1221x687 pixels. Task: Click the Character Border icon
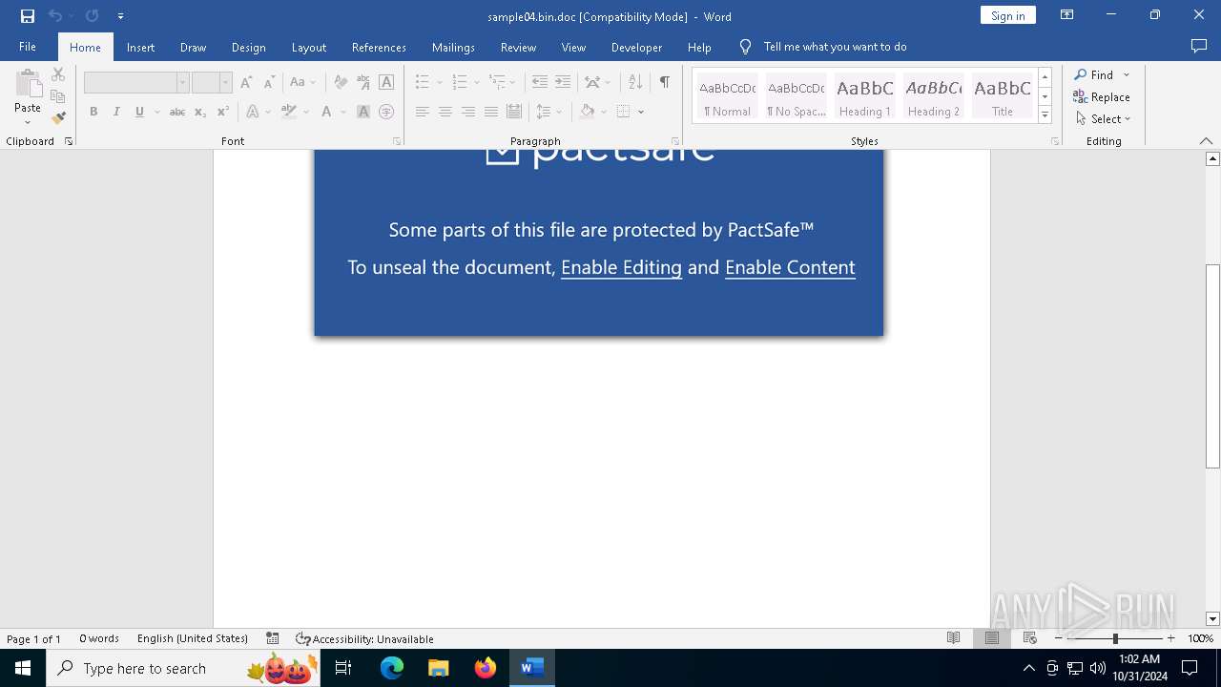click(386, 82)
